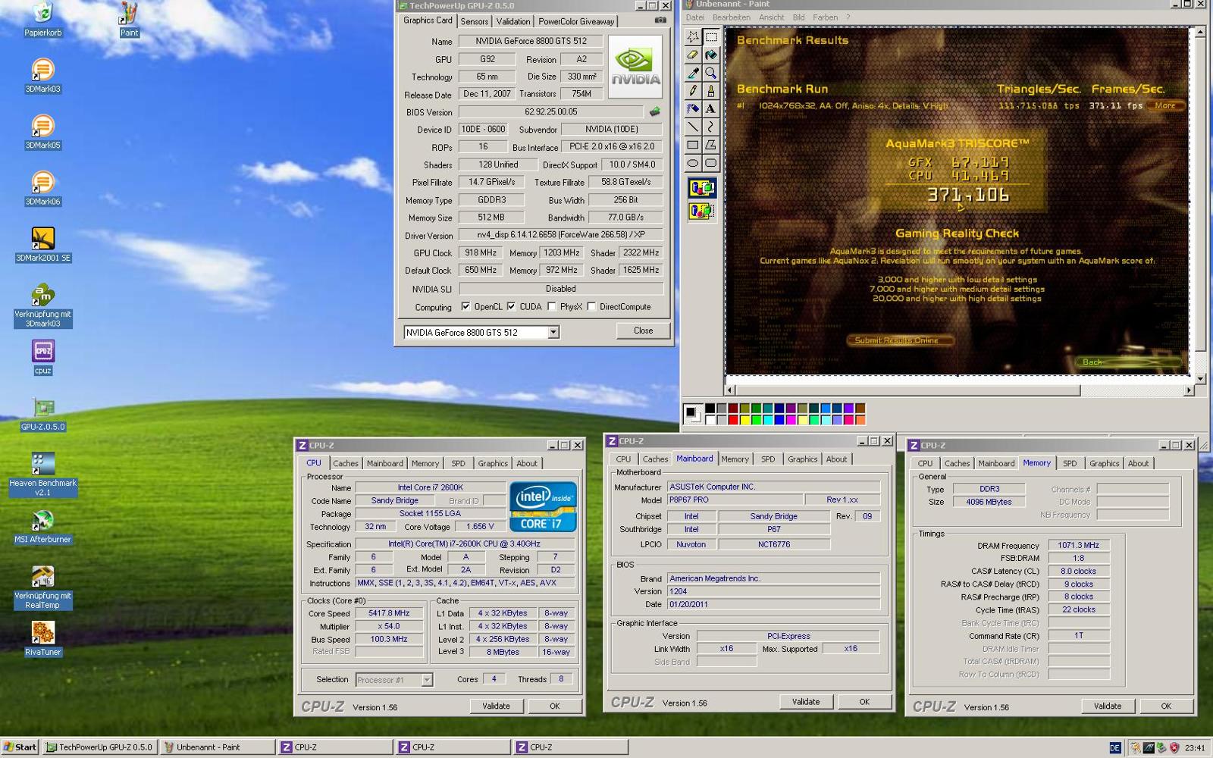Open Graphics tab in Memory CPU-Z window
The width and height of the screenshot is (1213, 758).
pos(1104,463)
